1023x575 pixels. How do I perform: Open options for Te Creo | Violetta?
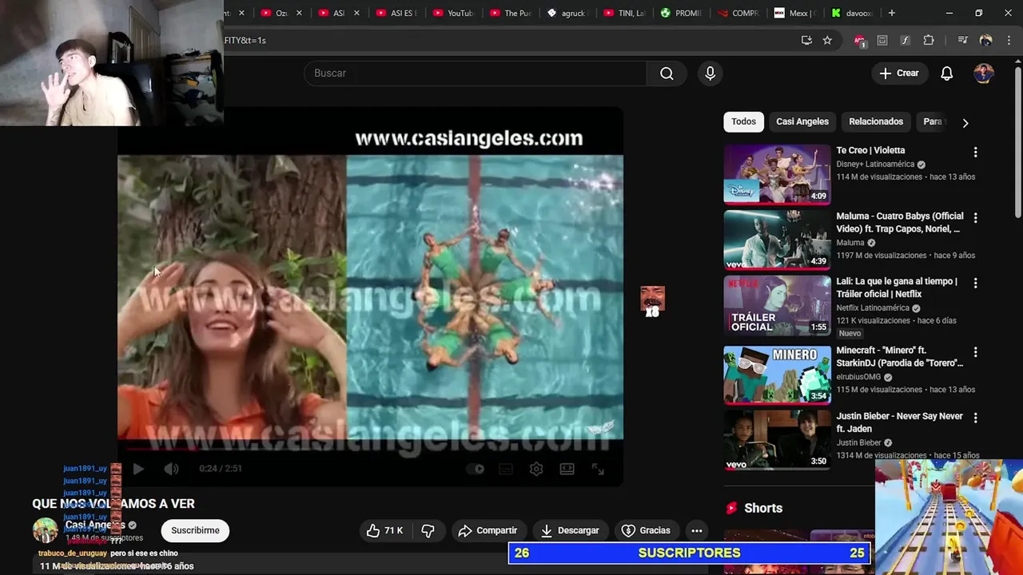(x=975, y=152)
